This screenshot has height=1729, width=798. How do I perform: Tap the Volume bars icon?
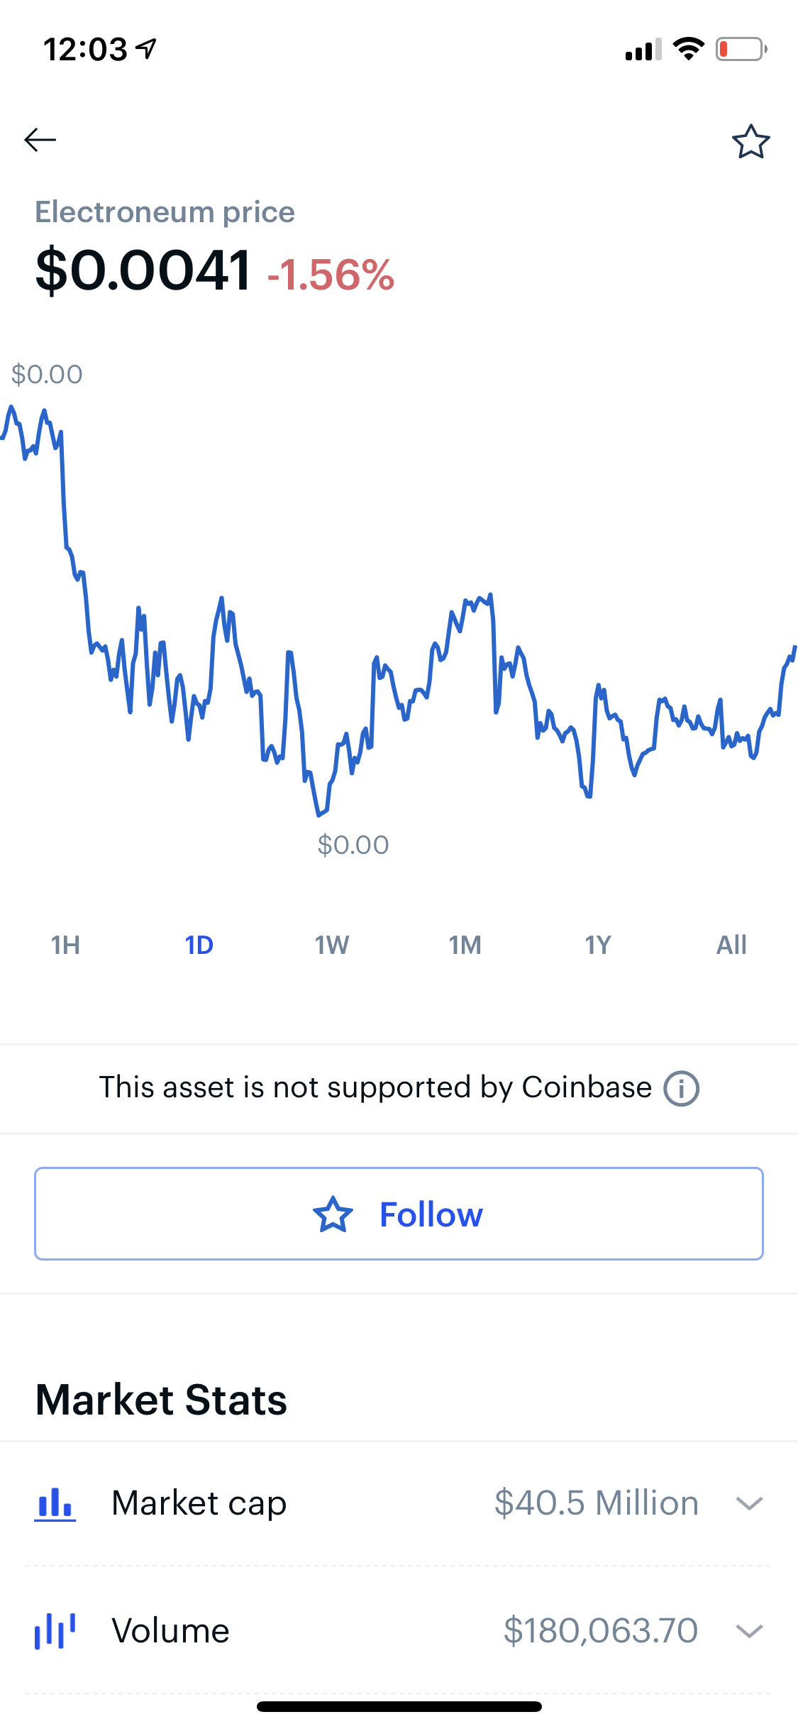click(55, 1630)
